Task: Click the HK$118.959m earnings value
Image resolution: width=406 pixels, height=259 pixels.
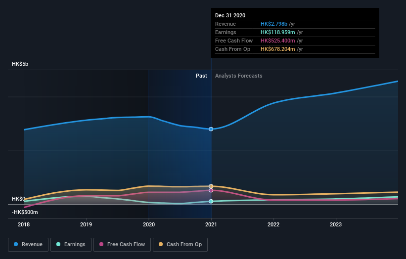Action: click(x=278, y=32)
